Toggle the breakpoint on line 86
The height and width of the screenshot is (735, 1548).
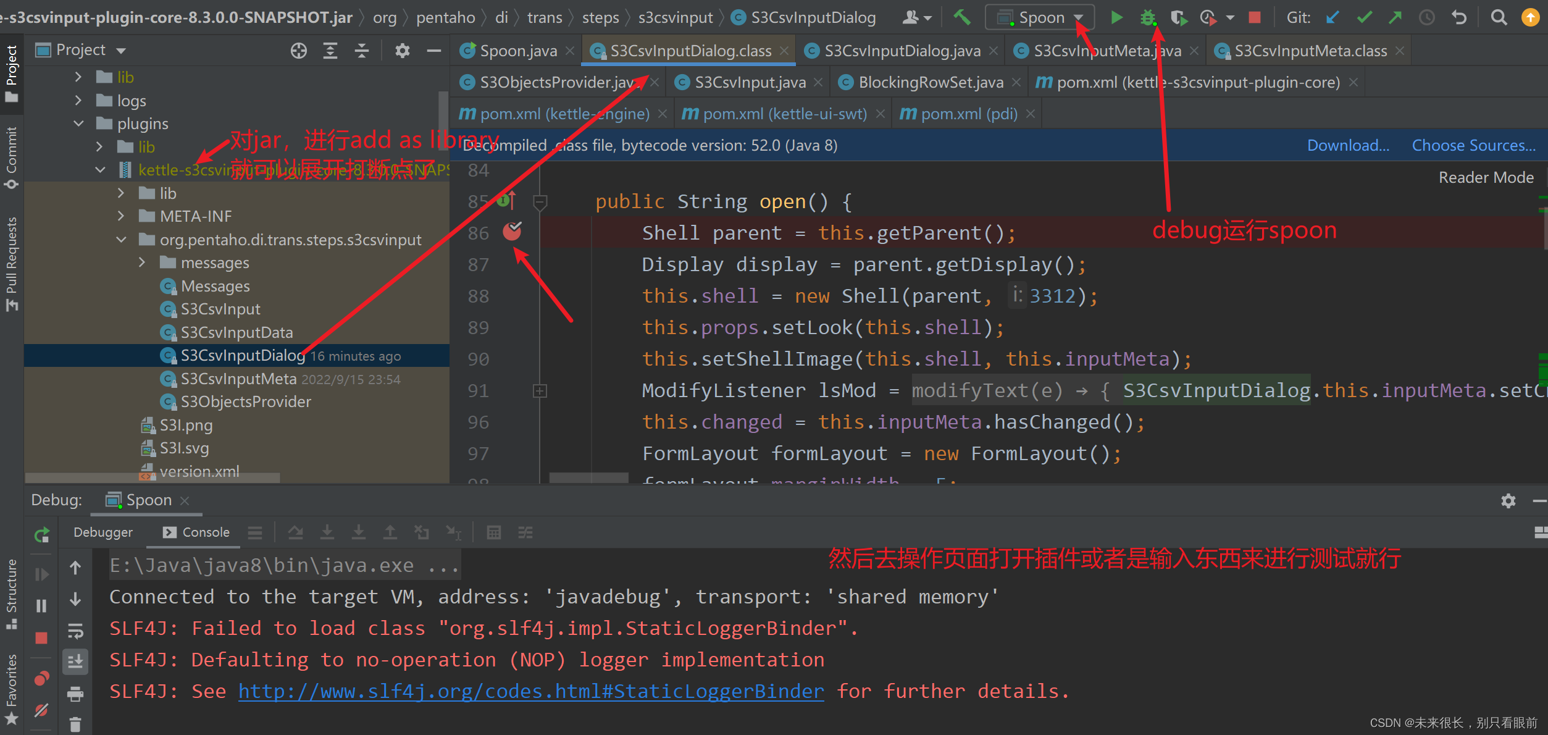coord(511,232)
